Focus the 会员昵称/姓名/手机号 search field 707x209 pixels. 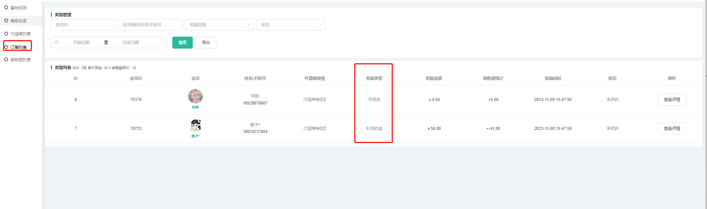pyautogui.click(x=150, y=25)
